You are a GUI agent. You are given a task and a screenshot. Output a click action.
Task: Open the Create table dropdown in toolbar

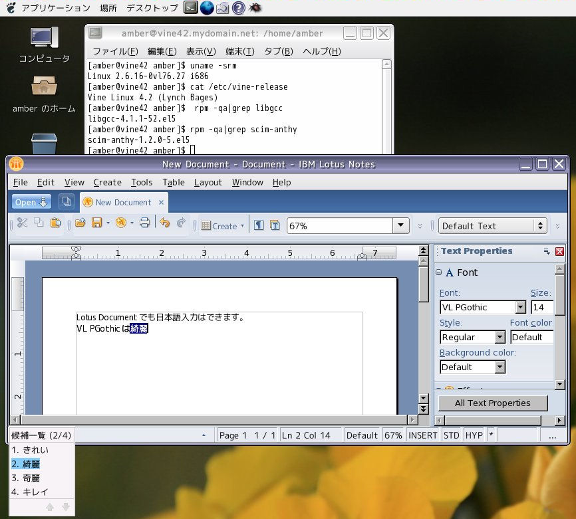click(x=243, y=226)
